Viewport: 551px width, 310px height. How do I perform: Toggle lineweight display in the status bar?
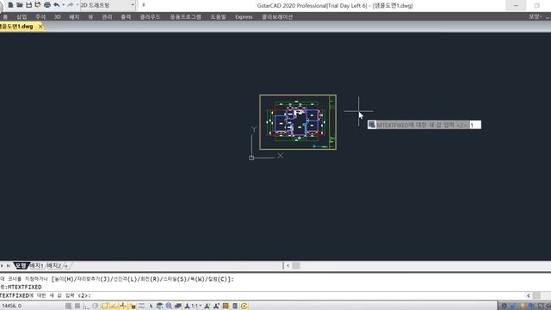141,306
